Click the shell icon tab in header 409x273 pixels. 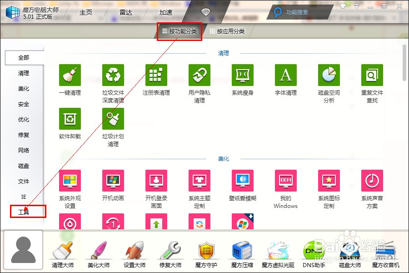206,12
